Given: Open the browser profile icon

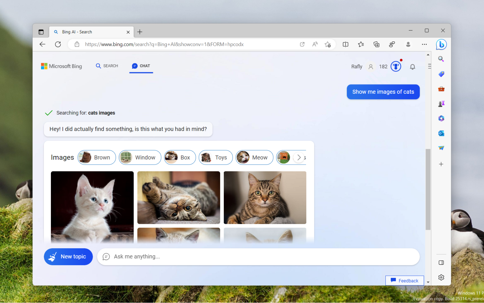Looking at the screenshot, I should (408, 44).
